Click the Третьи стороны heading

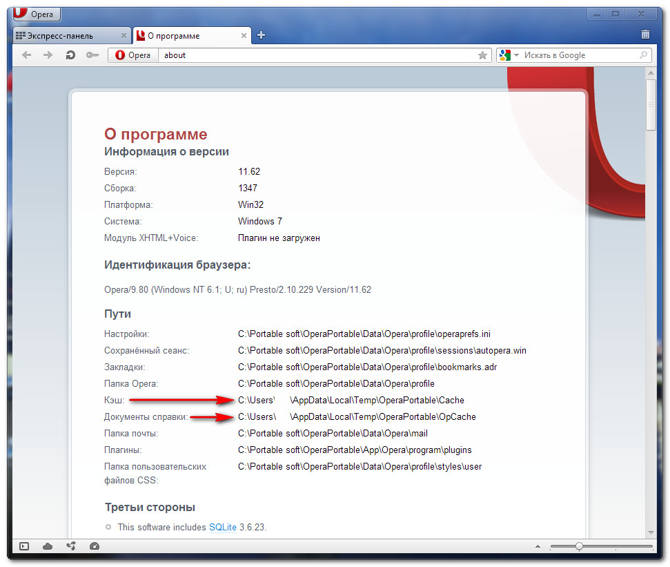(x=150, y=508)
